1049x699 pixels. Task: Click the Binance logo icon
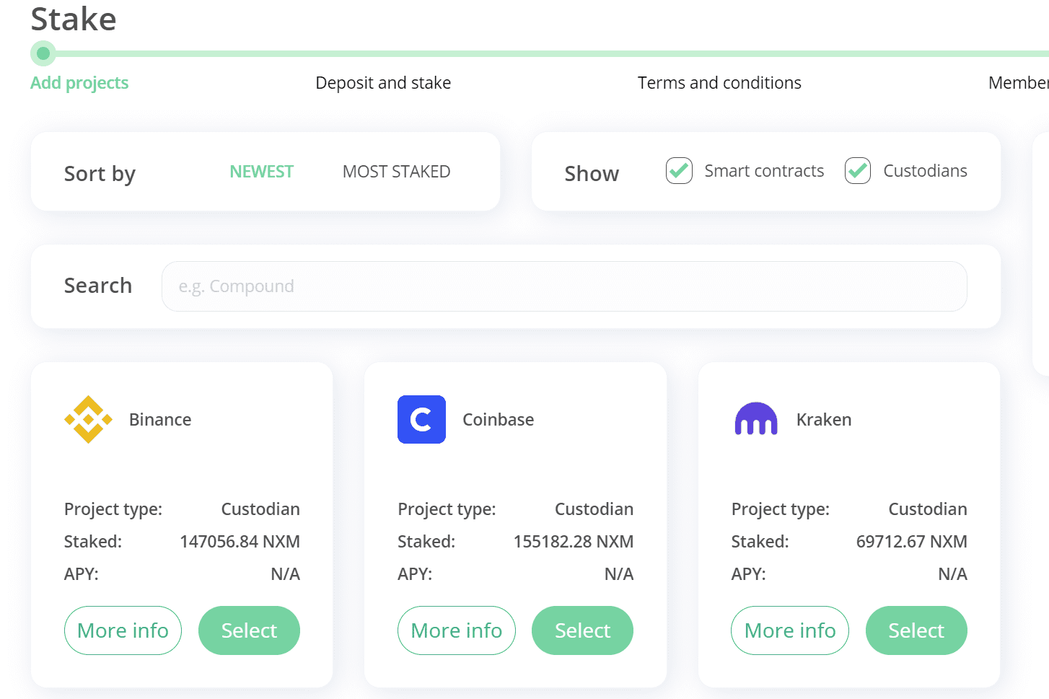(88, 419)
